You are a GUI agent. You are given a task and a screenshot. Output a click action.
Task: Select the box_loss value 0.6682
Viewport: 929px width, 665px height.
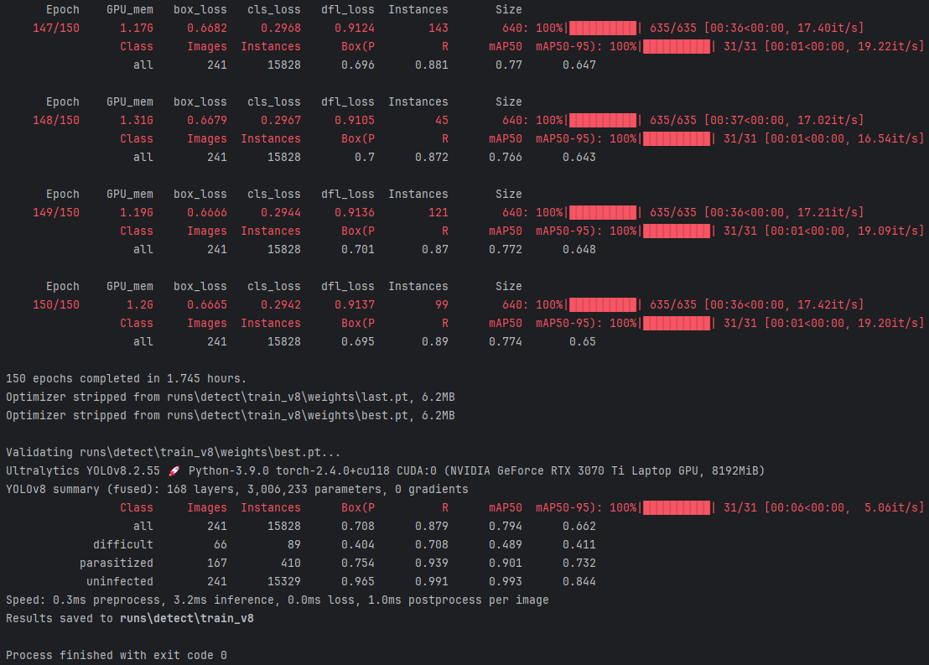(x=207, y=28)
